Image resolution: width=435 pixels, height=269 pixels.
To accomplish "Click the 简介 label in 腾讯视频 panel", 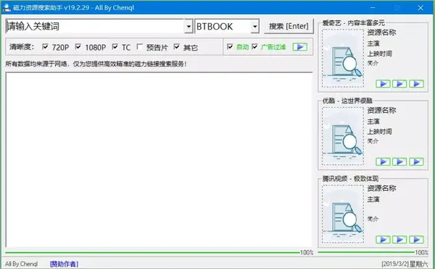I will 373,219.
